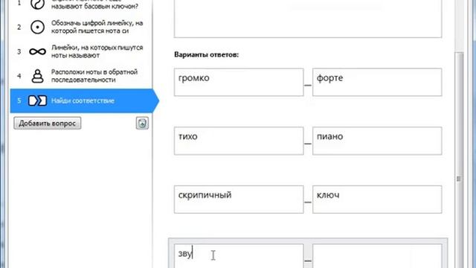476x268 pixels.
Task: Click the Варианты ответов label
Action: (207, 54)
